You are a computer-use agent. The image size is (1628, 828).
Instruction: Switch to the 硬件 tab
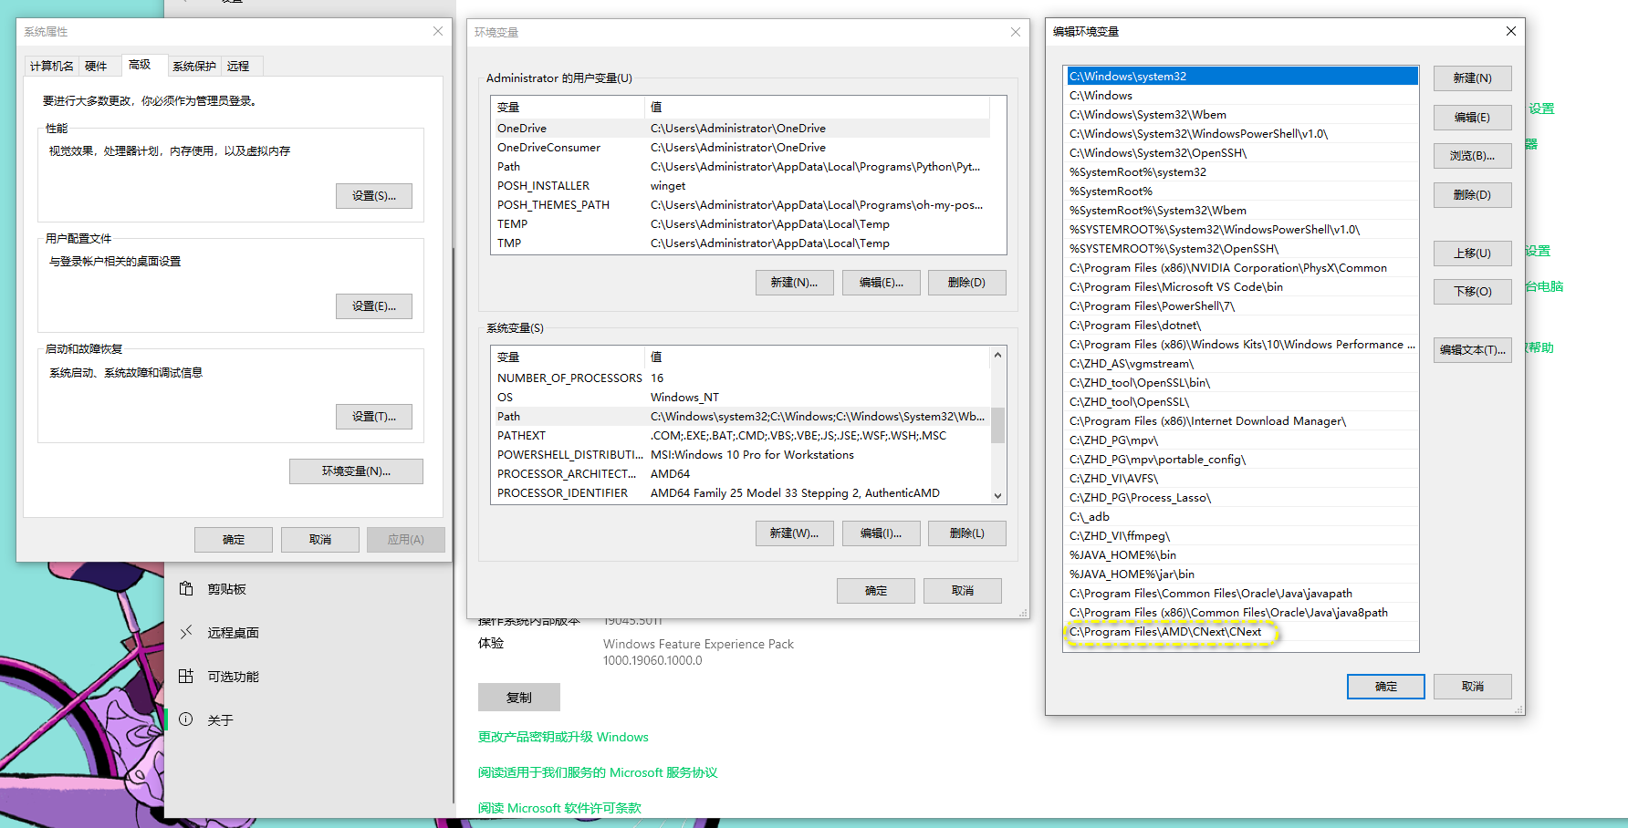[x=96, y=66]
